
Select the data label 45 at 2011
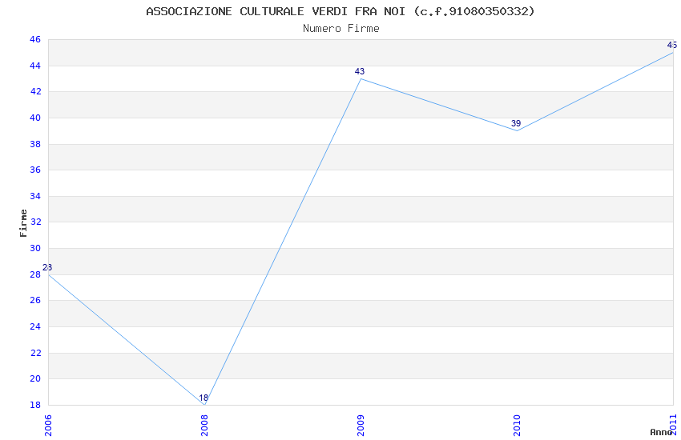click(x=672, y=45)
